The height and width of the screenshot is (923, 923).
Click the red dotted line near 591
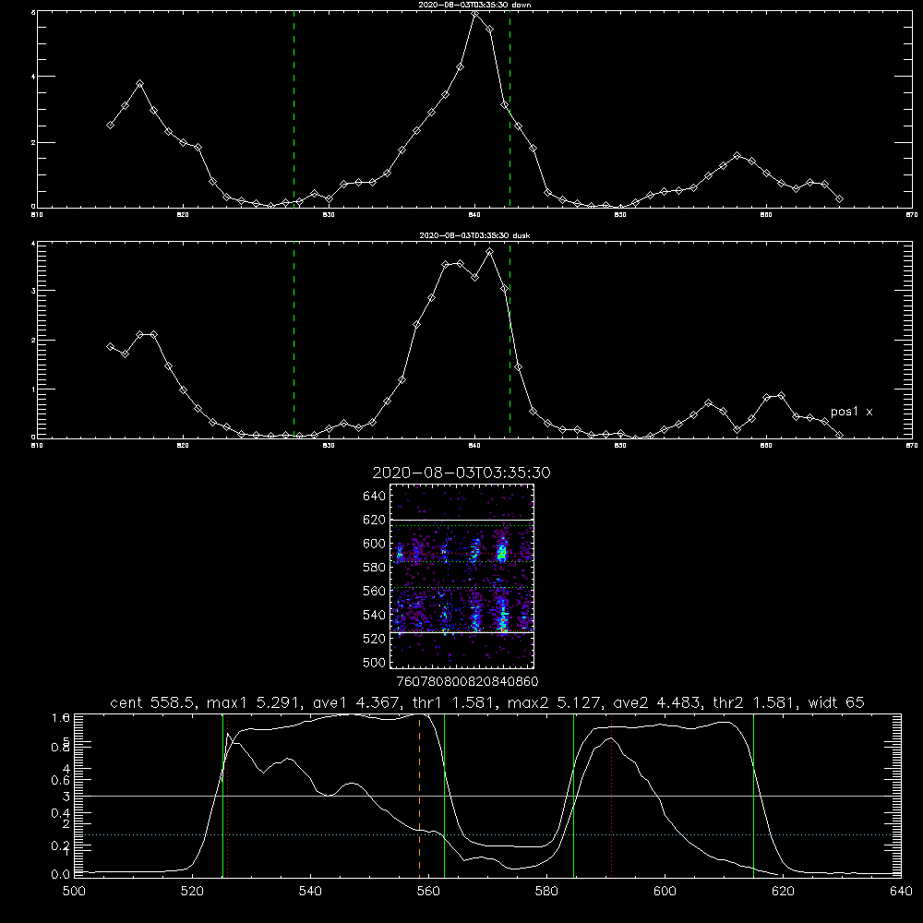tap(612, 795)
